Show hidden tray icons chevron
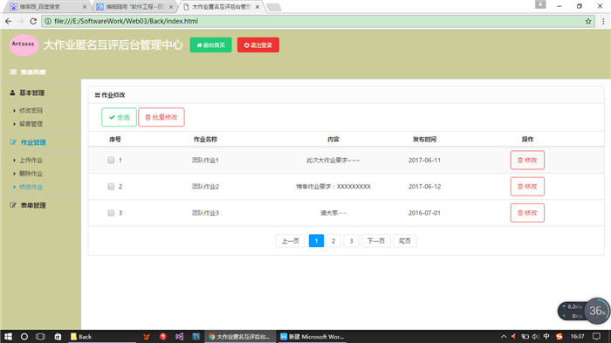This screenshot has height=343, width=611. 504,336
